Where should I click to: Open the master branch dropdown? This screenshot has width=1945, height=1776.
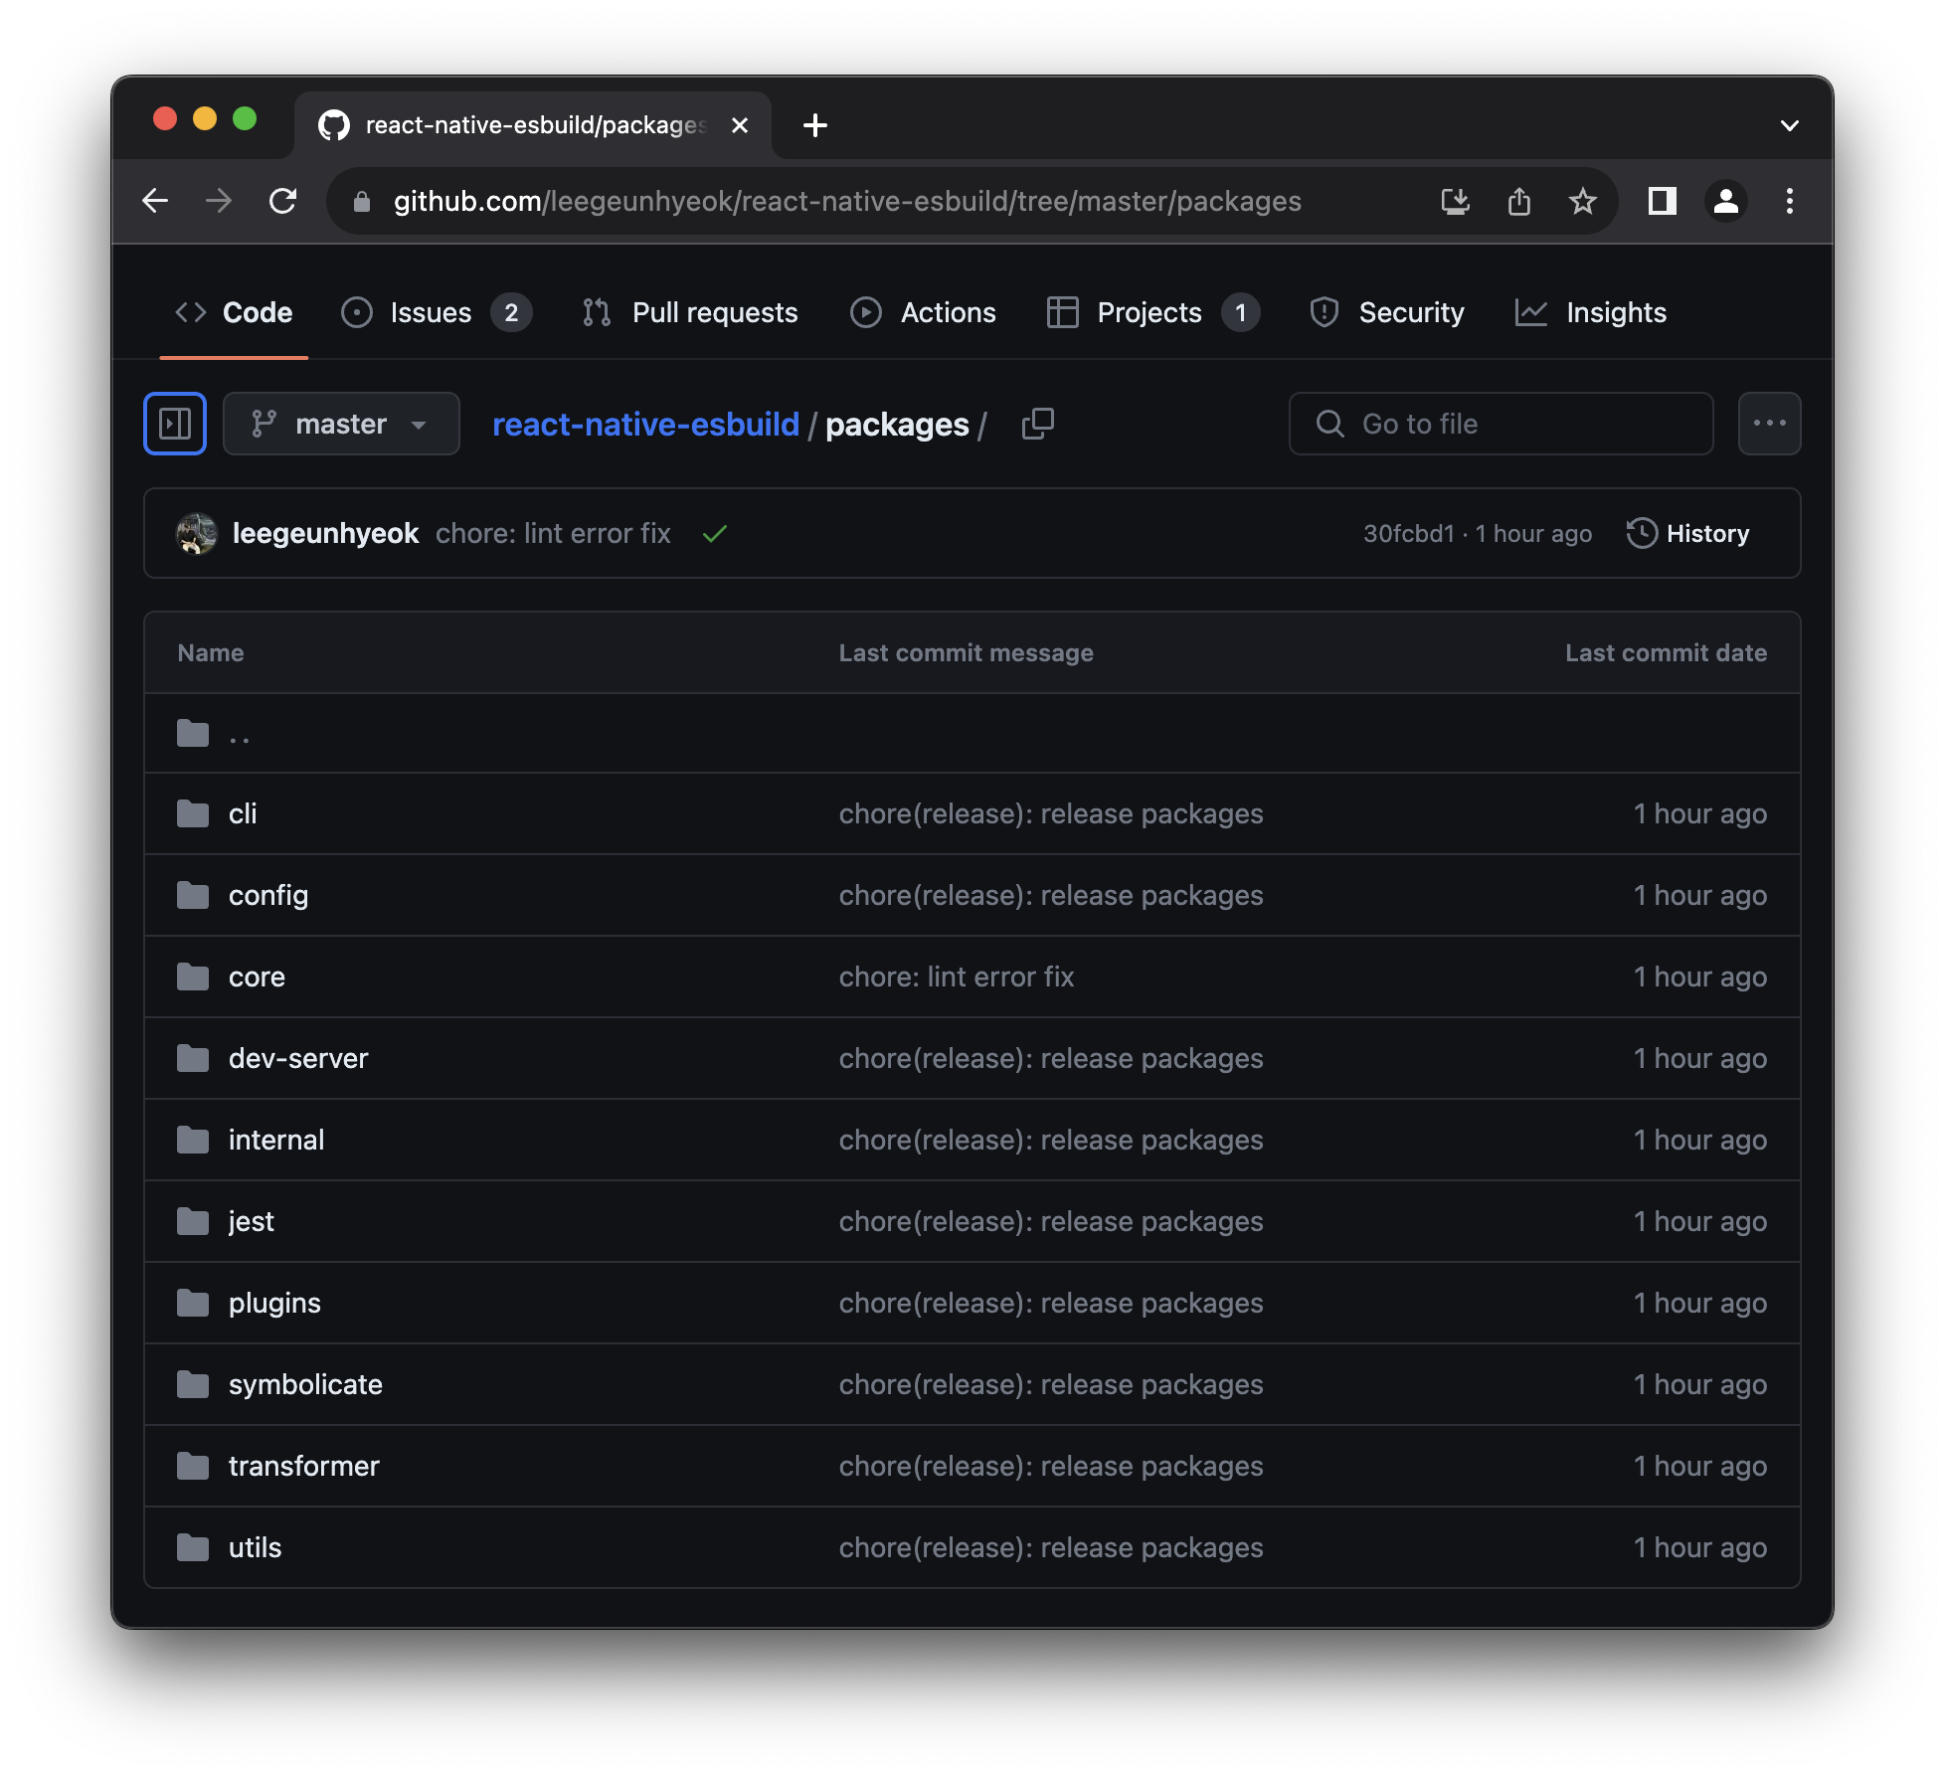[x=341, y=424]
